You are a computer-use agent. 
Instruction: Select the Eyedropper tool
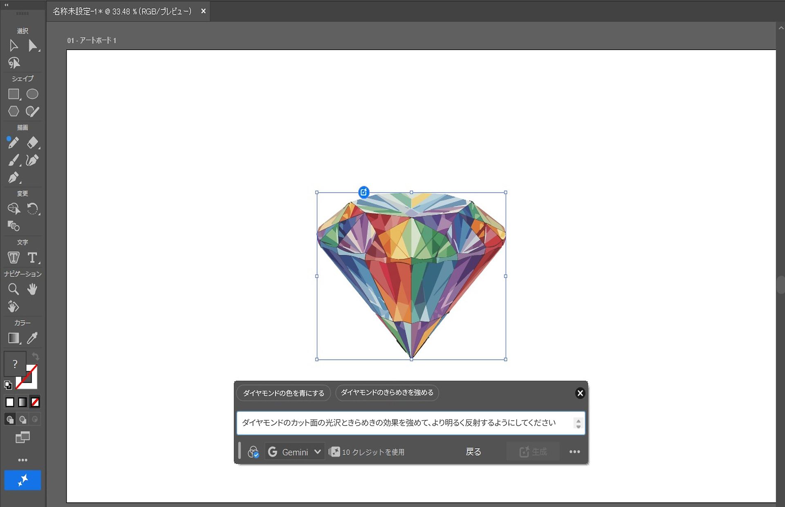[32, 338]
